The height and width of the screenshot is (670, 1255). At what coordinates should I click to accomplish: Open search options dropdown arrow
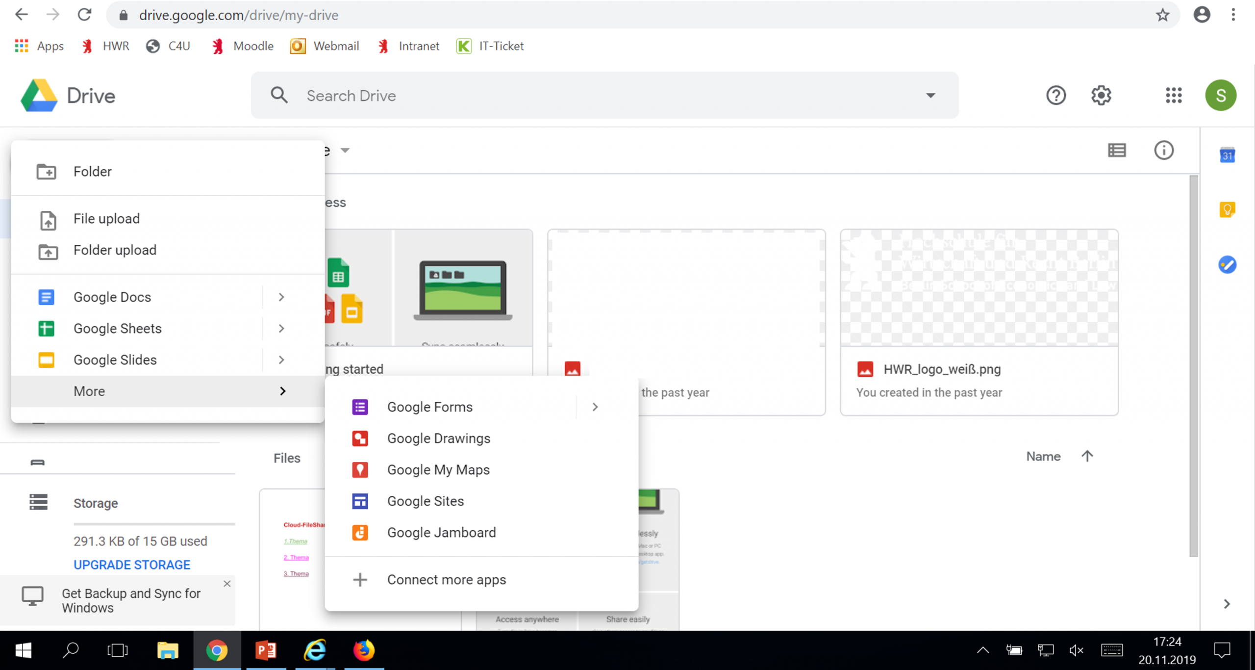click(930, 96)
